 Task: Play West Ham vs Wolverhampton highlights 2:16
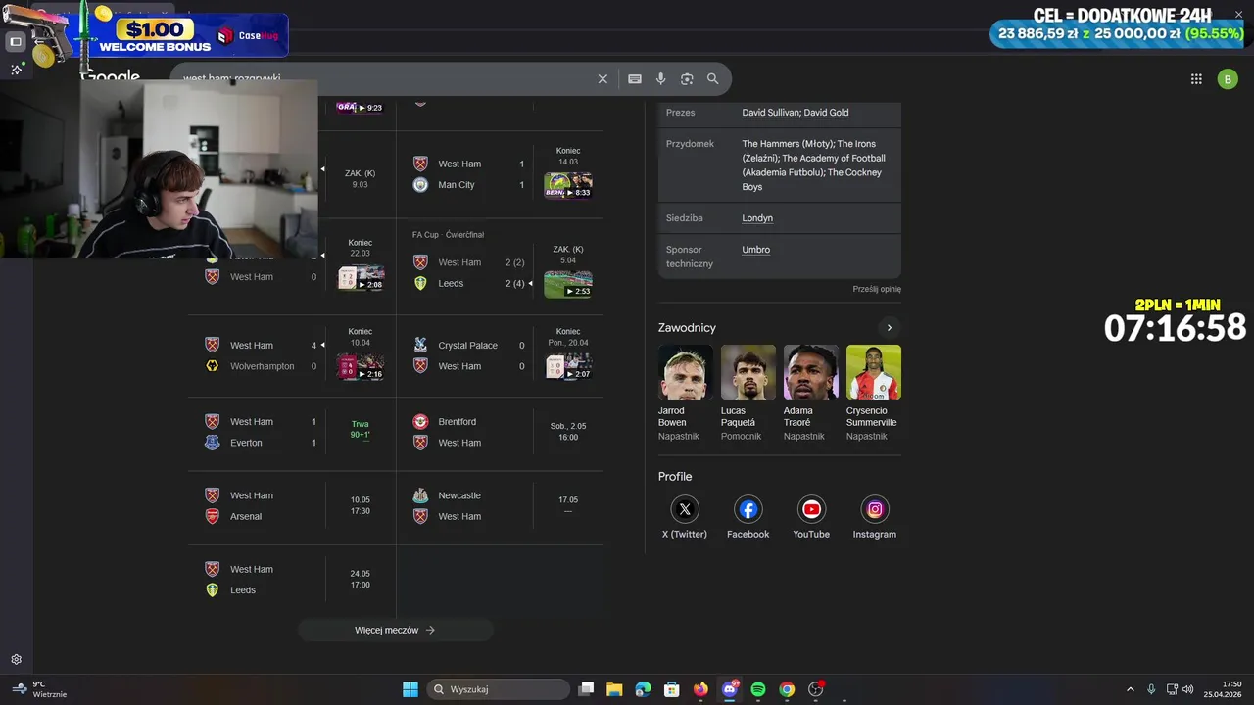click(x=361, y=366)
